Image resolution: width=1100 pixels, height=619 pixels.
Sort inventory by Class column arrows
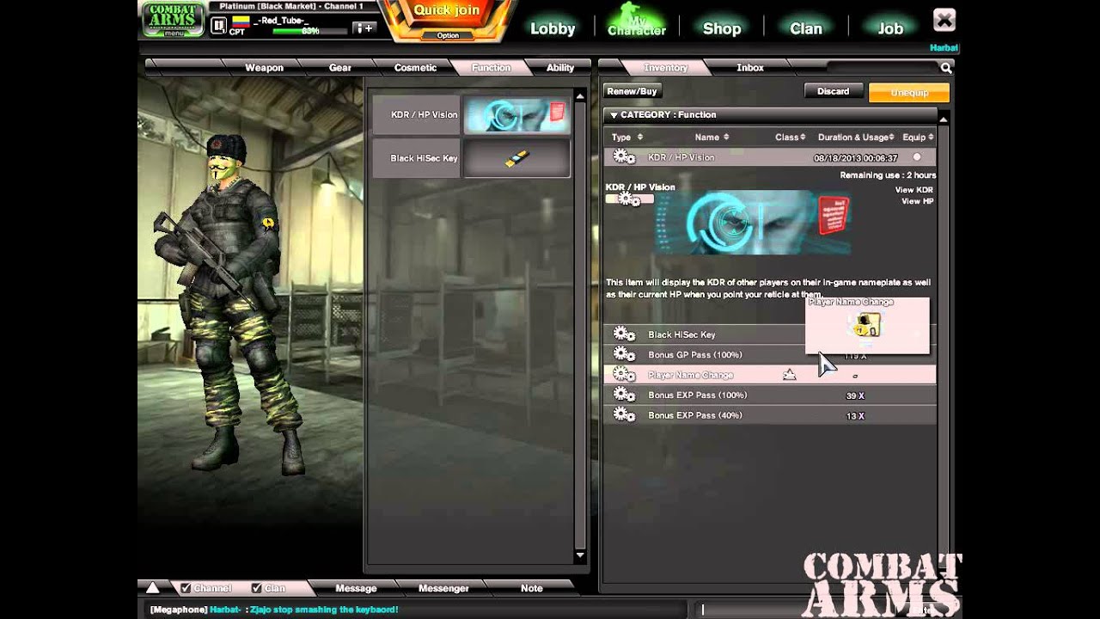point(803,137)
